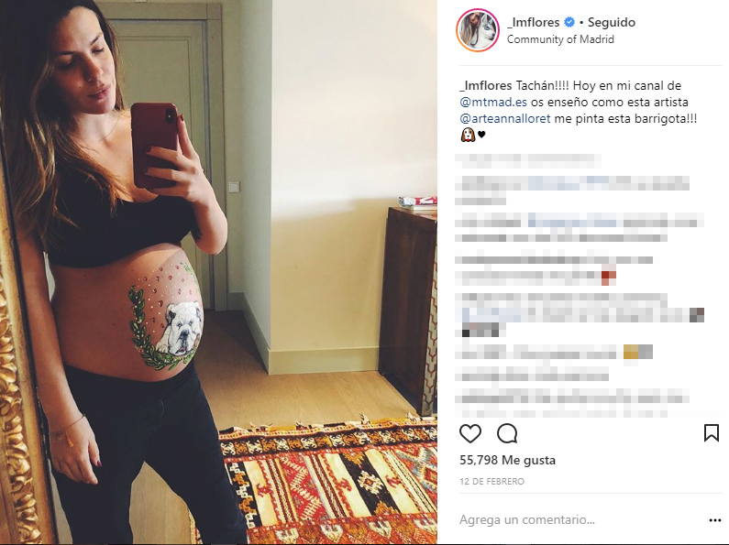Click the blue verified badge
This screenshot has height=545, width=729.
tap(569, 22)
